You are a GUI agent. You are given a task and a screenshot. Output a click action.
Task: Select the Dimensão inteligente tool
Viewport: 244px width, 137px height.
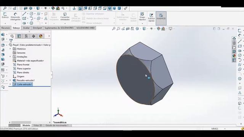pyautogui.click(x=15, y=16)
